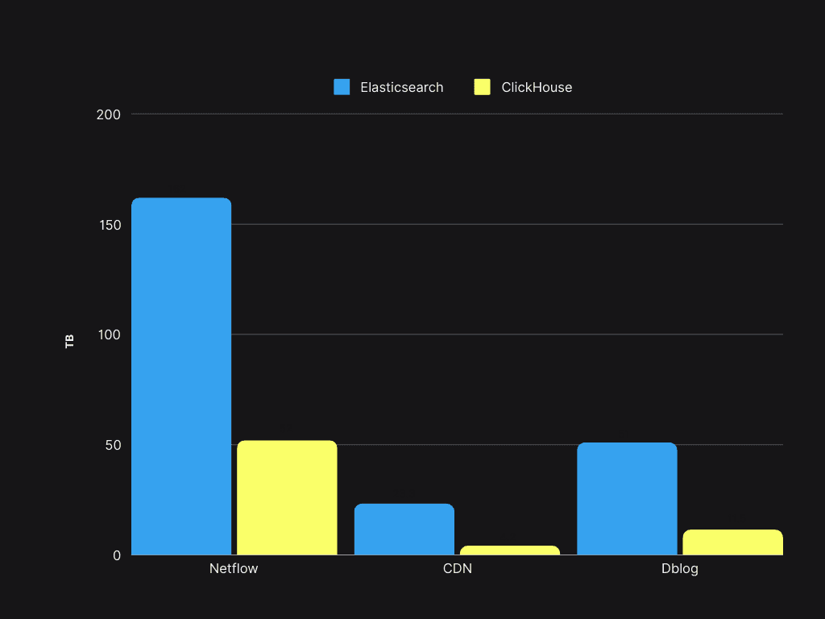
Task: Click the Netflow category axis label
Action: tap(234, 568)
